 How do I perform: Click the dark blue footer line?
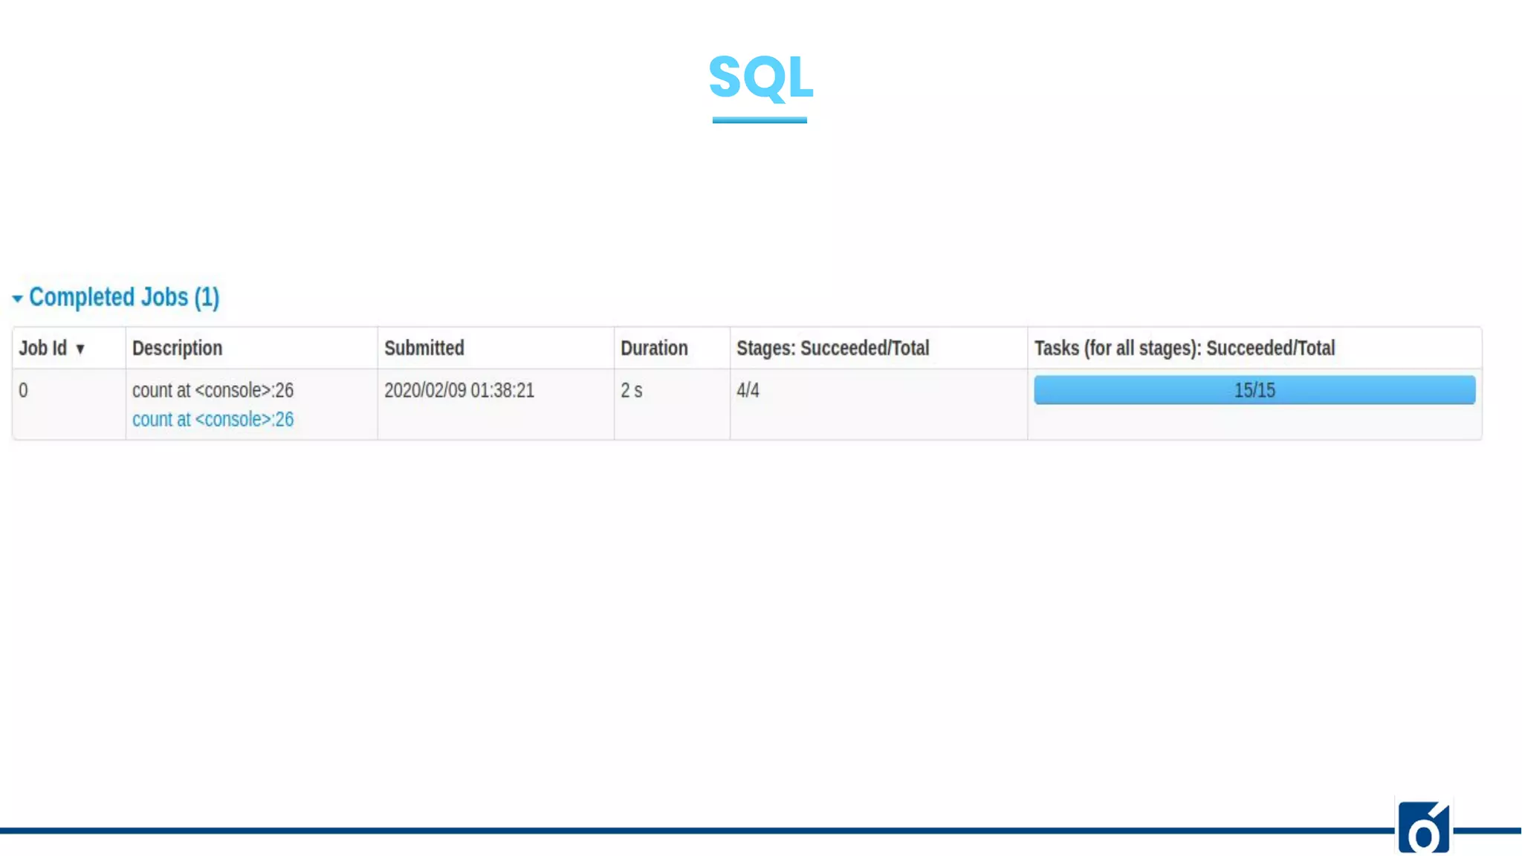click(669, 830)
